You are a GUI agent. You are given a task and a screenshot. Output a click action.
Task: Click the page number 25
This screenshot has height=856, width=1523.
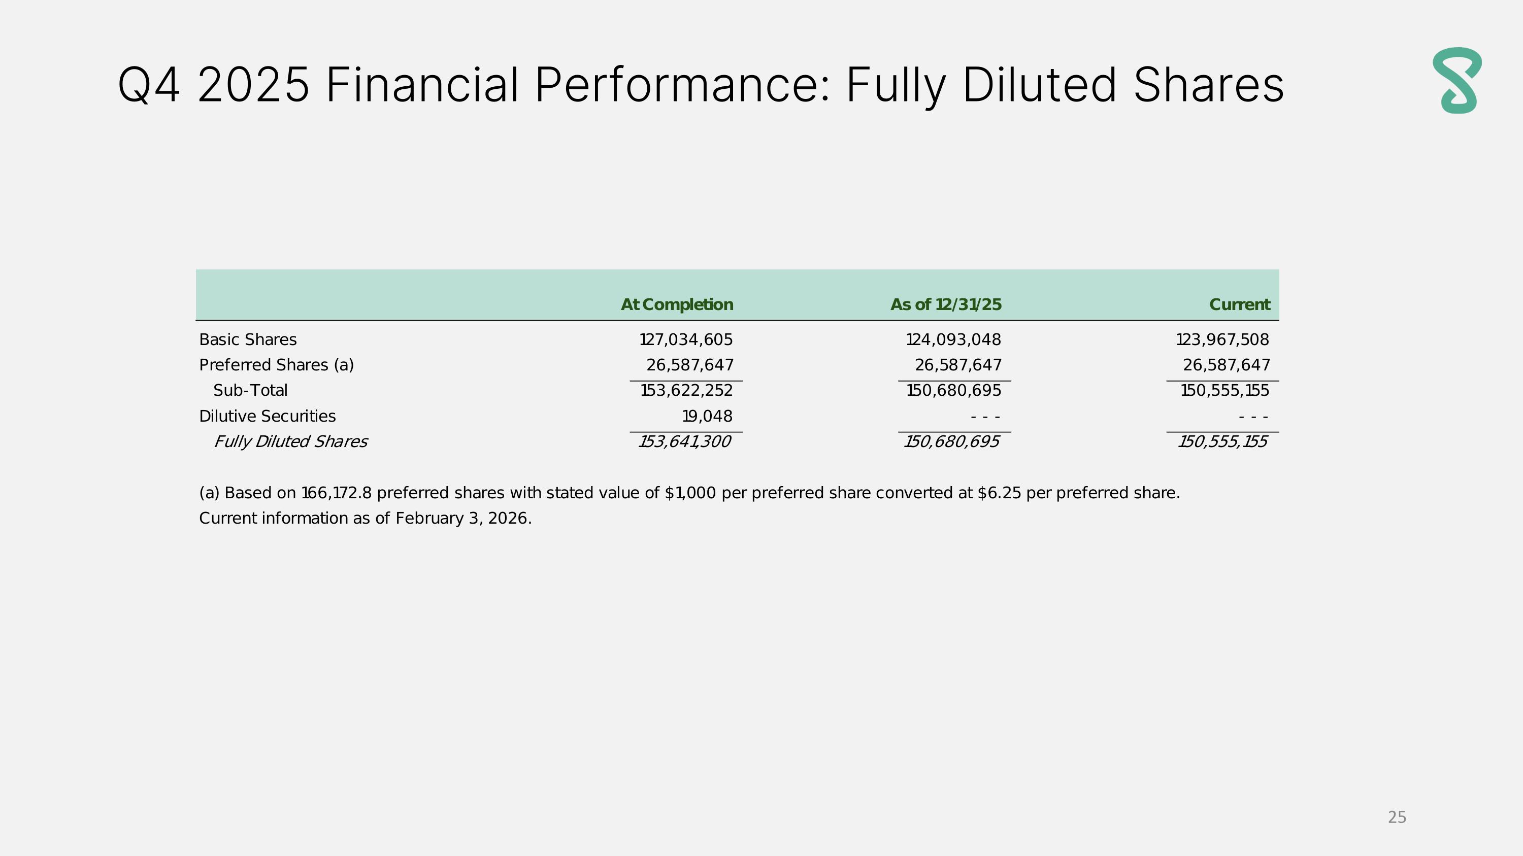(1397, 817)
